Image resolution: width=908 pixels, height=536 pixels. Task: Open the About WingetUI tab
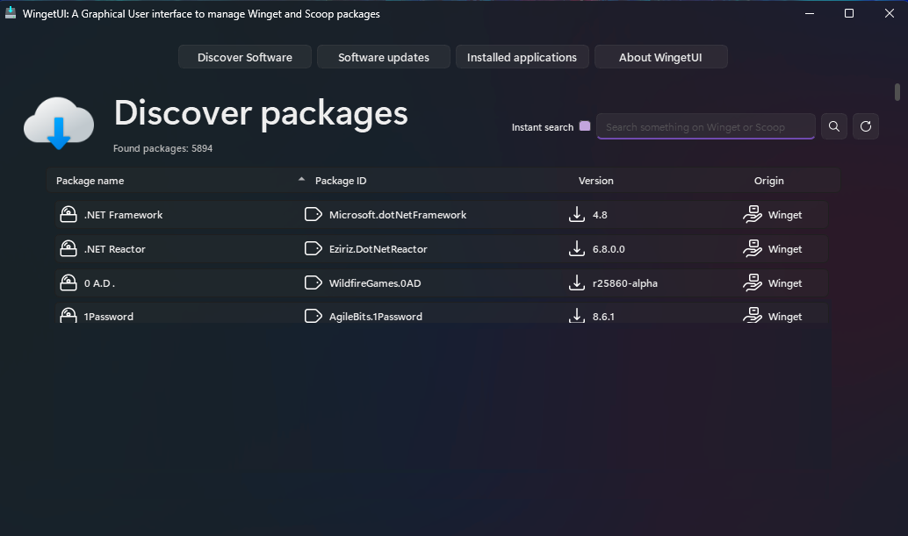[x=660, y=57]
